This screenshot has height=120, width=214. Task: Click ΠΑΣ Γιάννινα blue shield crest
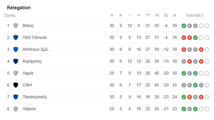pyautogui.click(x=16, y=37)
